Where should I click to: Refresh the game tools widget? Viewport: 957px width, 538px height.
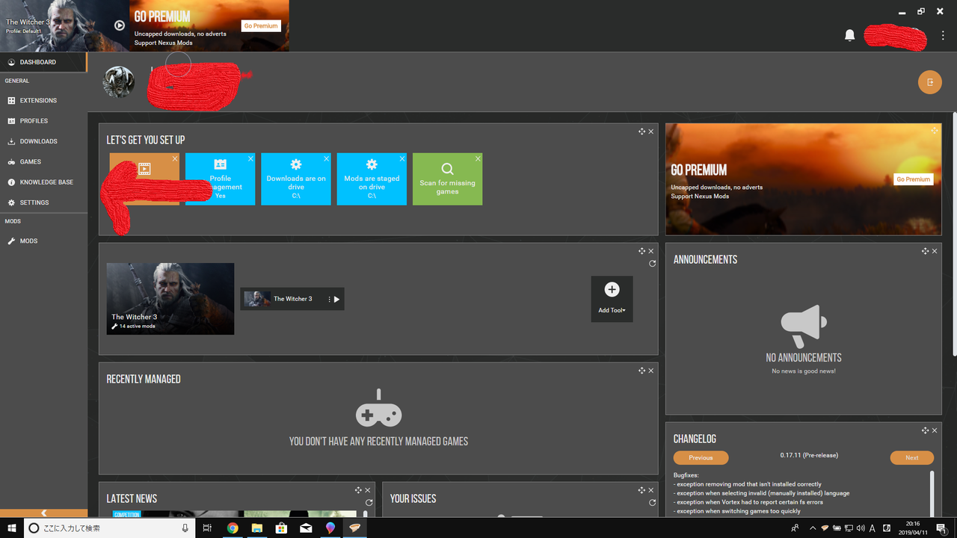pyautogui.click(x=652, y=264)
